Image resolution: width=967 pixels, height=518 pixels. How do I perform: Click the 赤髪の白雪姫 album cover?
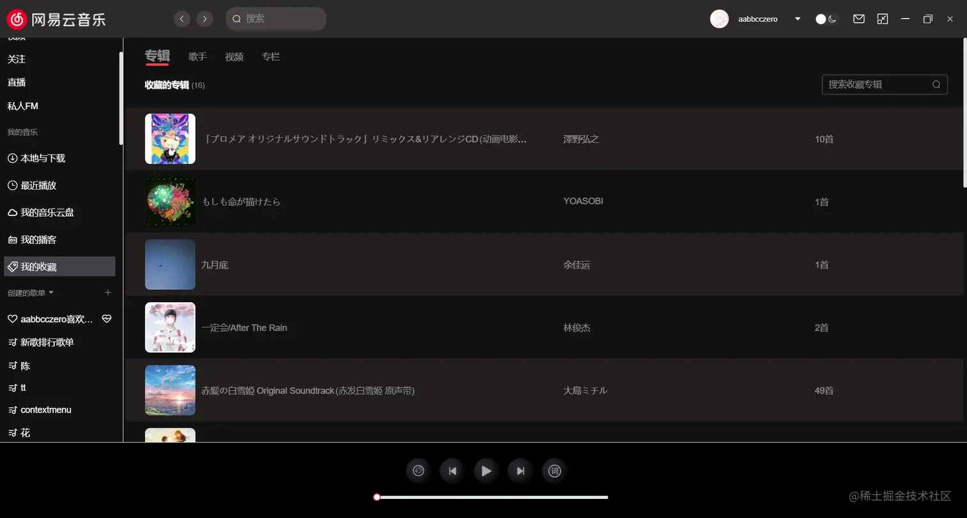pos(170,390)
